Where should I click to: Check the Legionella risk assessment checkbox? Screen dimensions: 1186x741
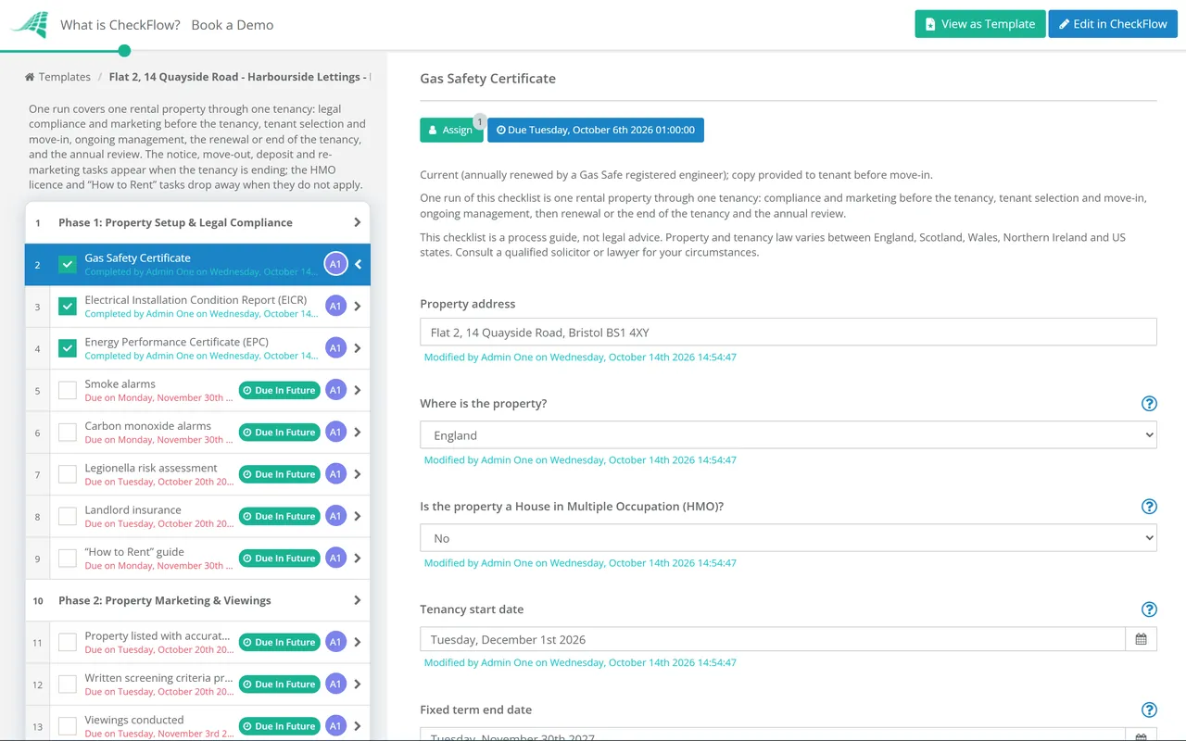tap(68, 474)
